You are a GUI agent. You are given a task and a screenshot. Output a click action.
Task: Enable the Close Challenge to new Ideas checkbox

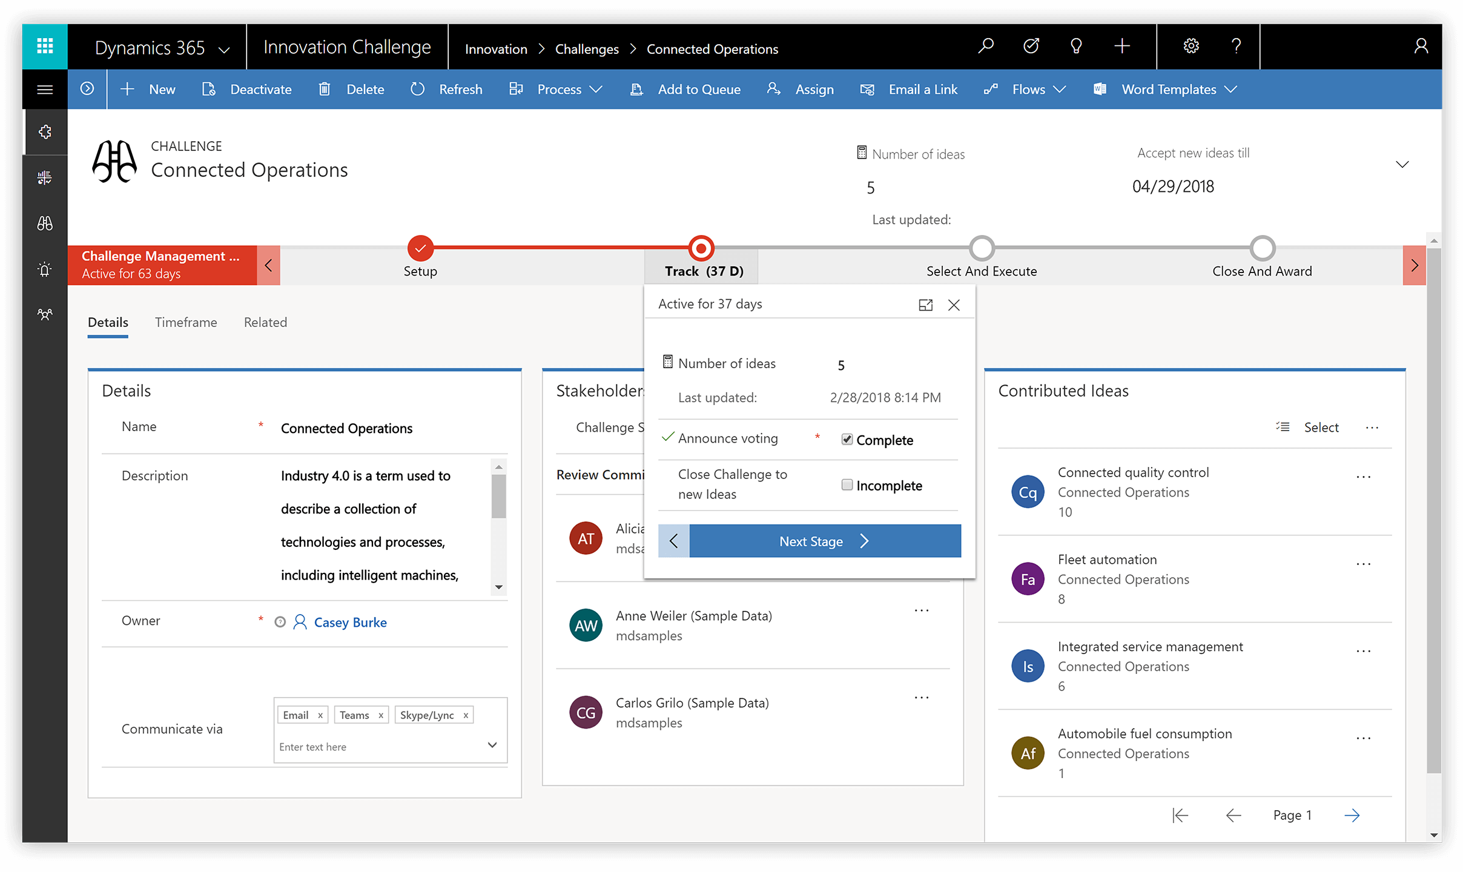[848, 485]
